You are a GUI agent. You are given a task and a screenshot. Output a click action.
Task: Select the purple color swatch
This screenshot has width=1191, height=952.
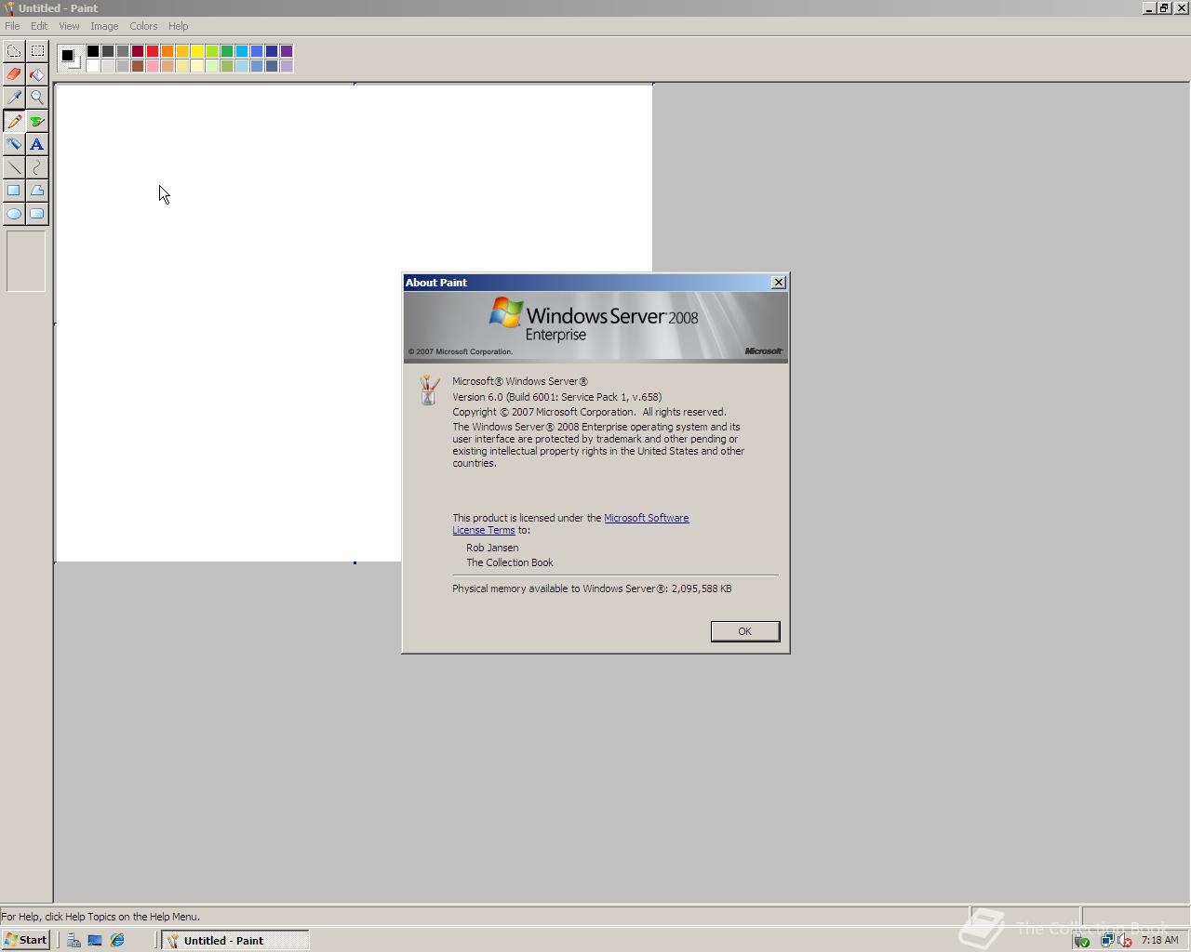point(287,51)
